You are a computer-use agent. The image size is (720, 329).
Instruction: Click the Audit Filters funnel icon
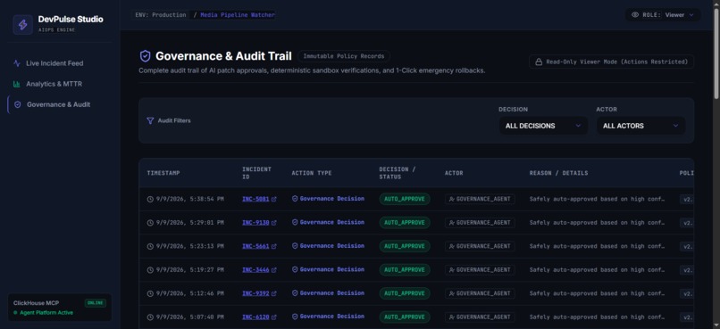(x=150, y=120)
